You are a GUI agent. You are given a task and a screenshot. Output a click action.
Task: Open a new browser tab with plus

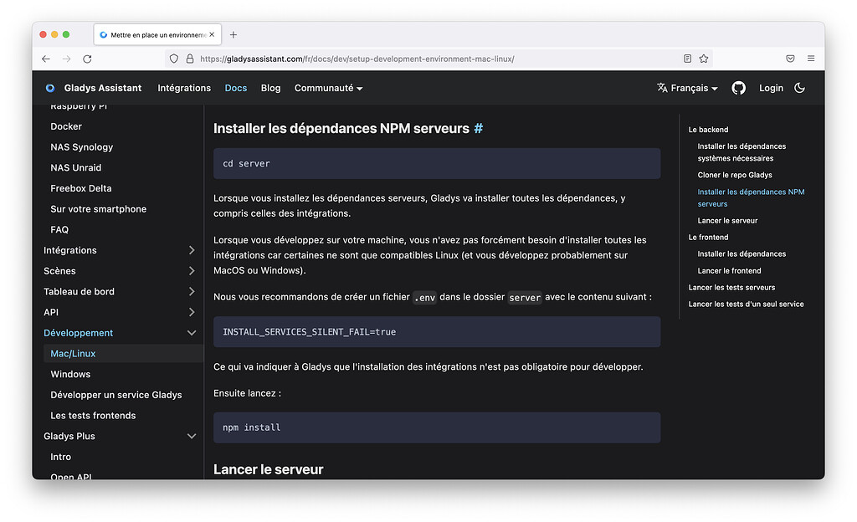(x=233, y=34)
